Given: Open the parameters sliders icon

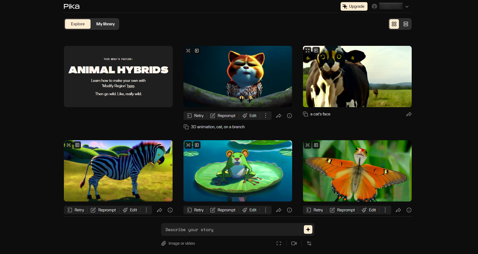Looking at the screenshot, I should (309, 243).
